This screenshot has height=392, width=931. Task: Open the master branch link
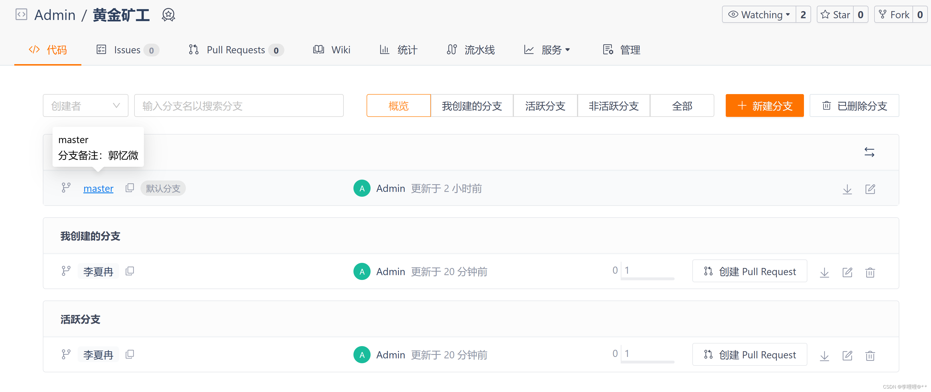(98, 188)
